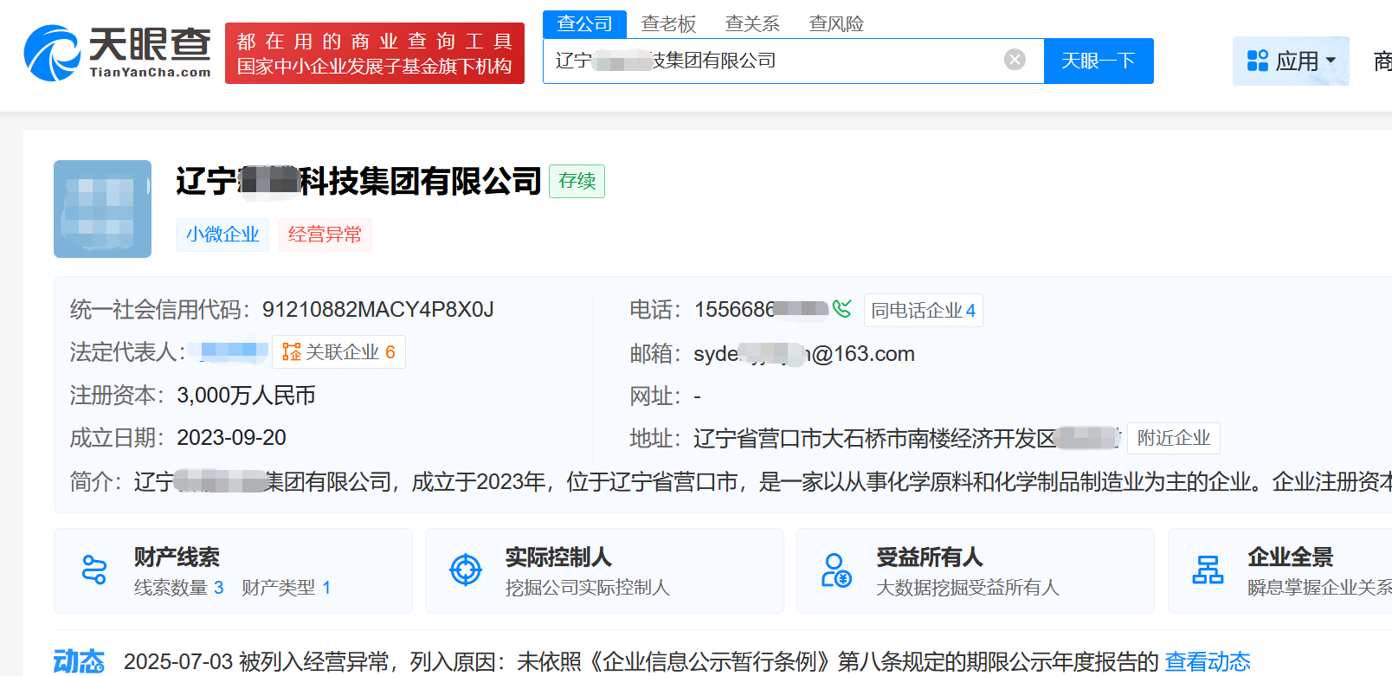1392x676 pixels.
Task: Clear the search box with X icon
Action: (x=1015, y=60)
